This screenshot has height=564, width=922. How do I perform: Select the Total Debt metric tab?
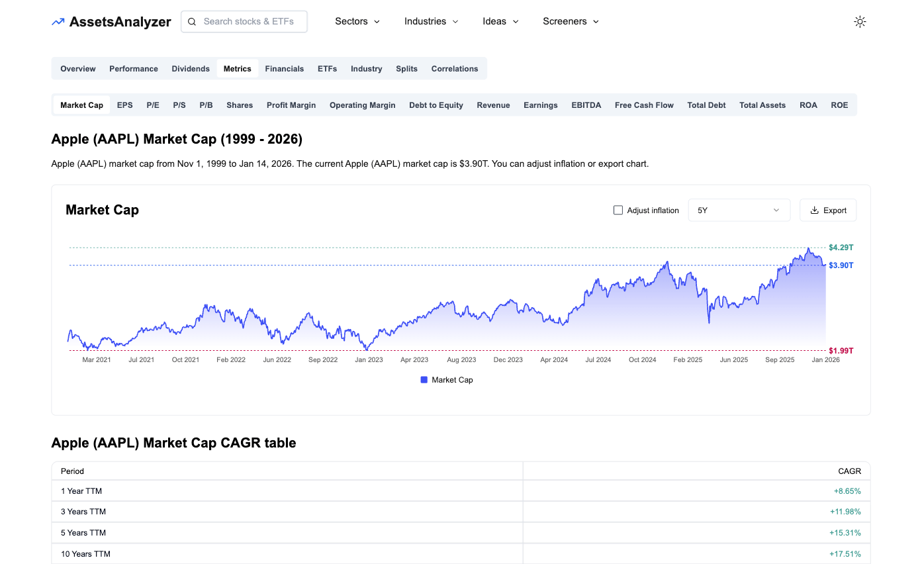coord(706,105)
